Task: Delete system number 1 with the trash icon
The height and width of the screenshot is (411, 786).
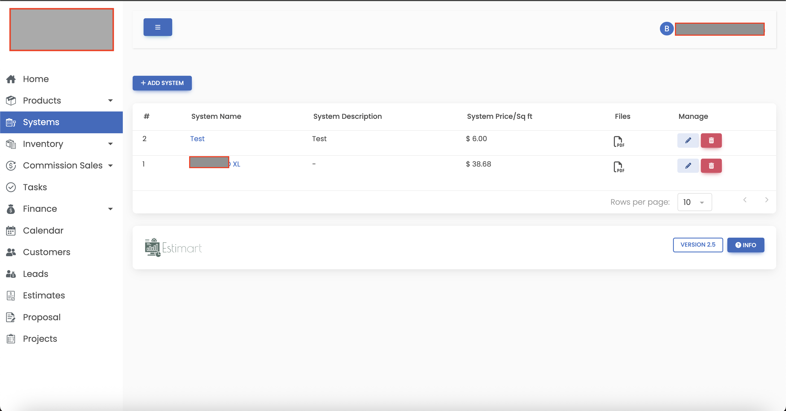Action: pos(711,166)
